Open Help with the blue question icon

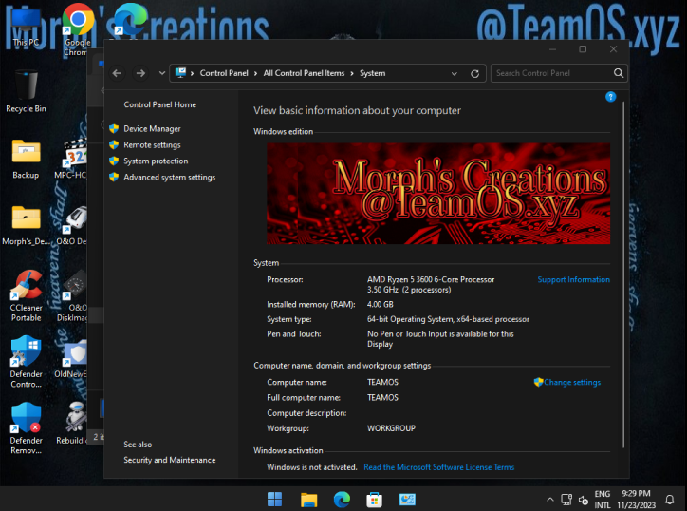point(610,97)
